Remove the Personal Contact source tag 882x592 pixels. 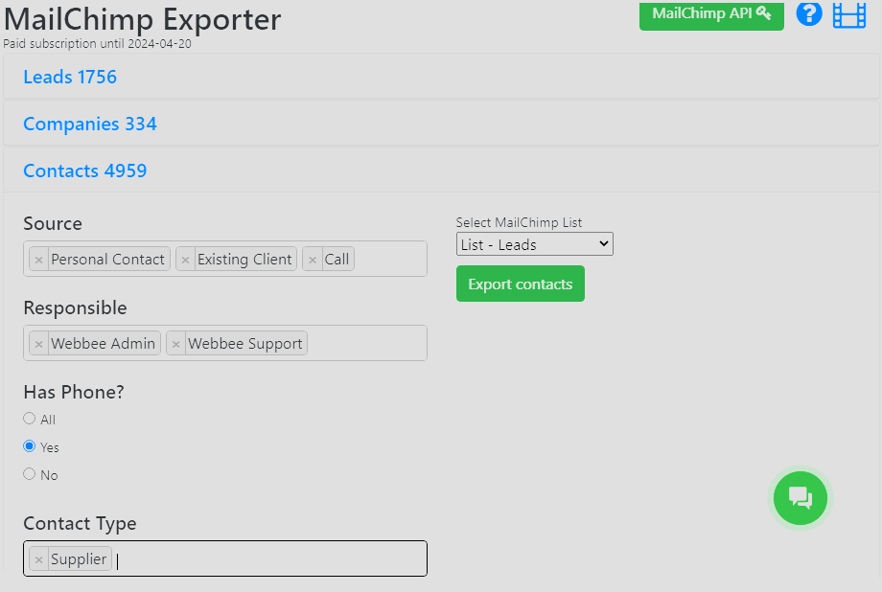tap(38, 260)
